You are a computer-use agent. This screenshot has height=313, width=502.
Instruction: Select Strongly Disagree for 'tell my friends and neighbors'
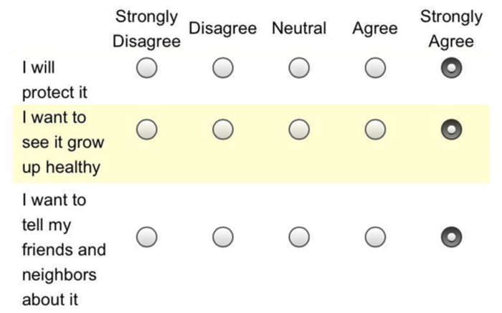click(146, 235)
